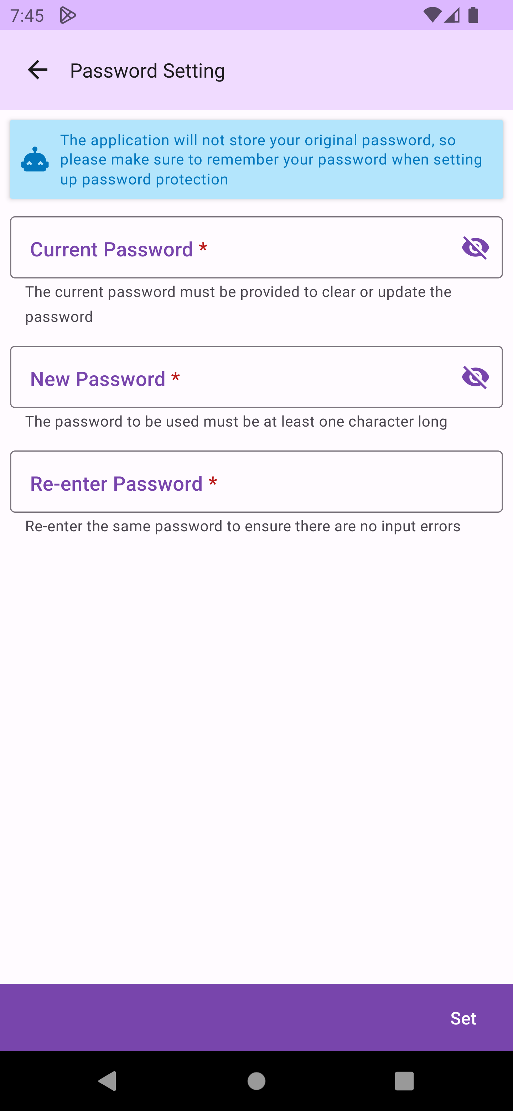Tap the Wi-Fi status icon
The width and height of the screenshot is (513, 1111).
click(431, 16)
